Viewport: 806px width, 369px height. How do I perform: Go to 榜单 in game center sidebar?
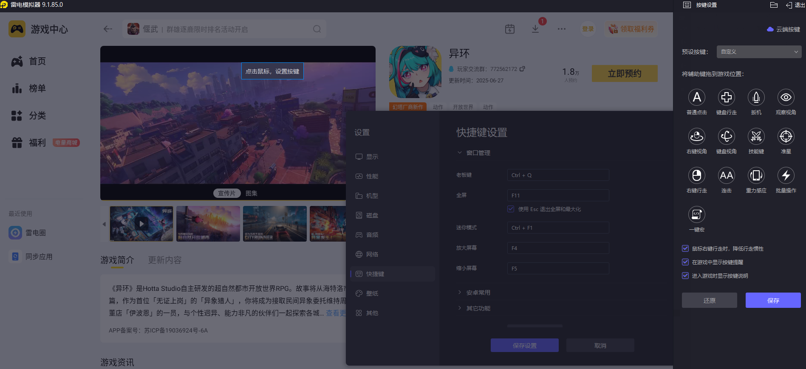28,88
